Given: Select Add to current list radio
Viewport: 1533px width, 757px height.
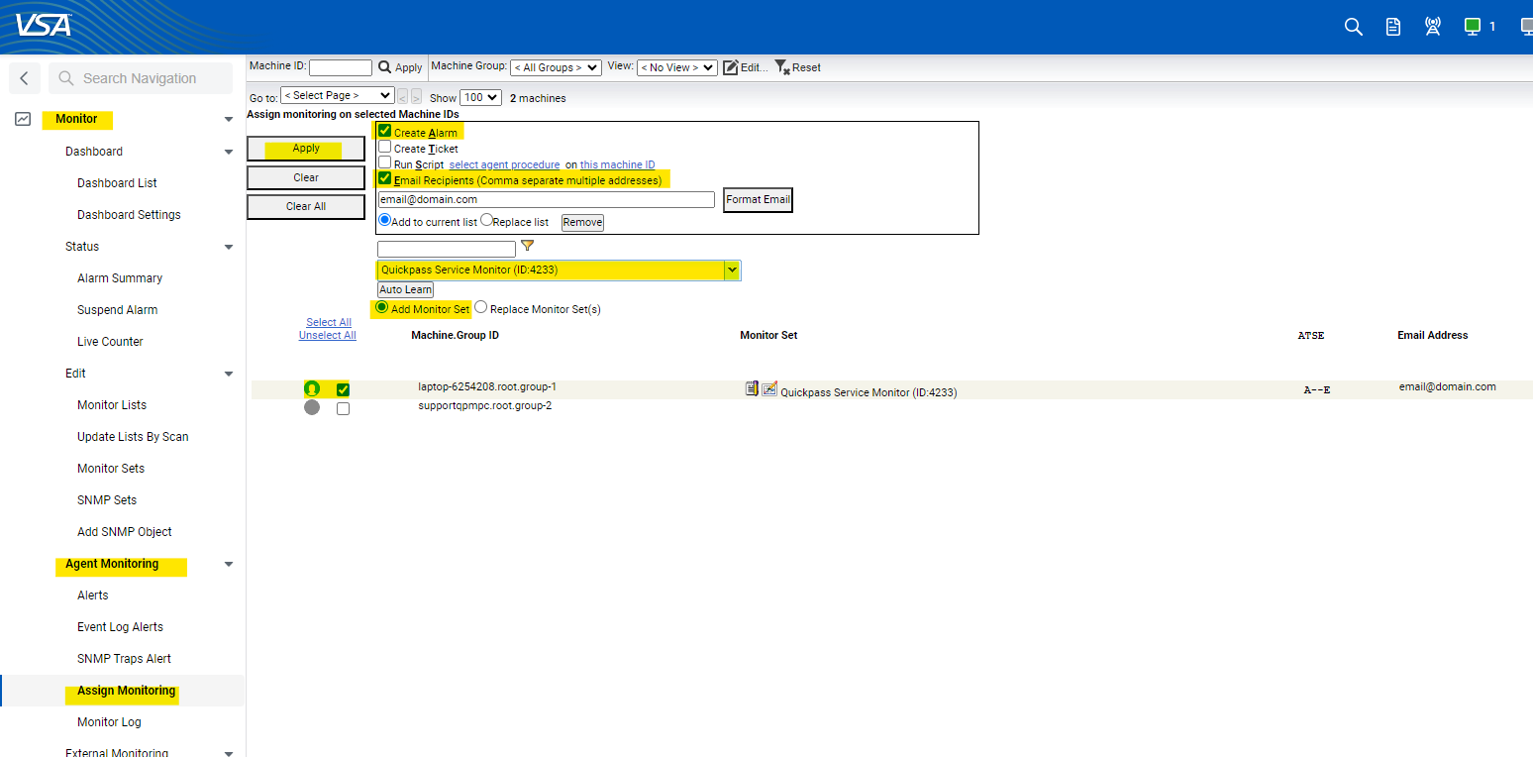Looking at the screenshot, I should point(385,221).
